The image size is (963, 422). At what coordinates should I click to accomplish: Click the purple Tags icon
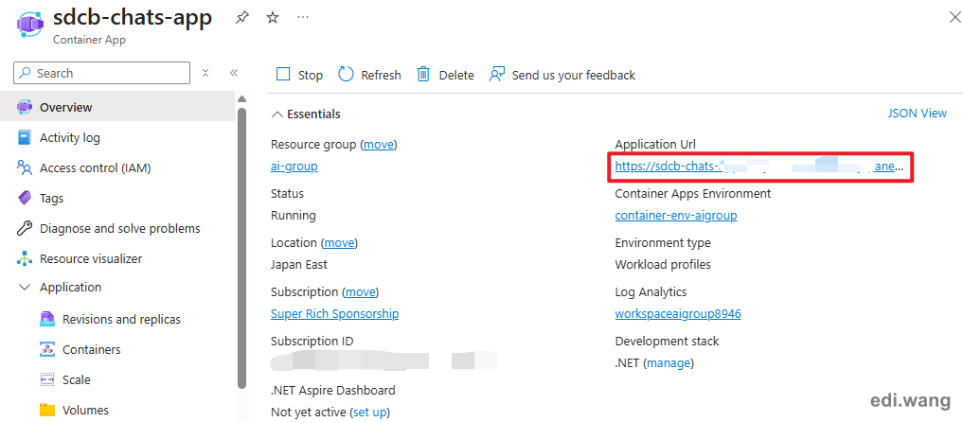tap(25, 198)
